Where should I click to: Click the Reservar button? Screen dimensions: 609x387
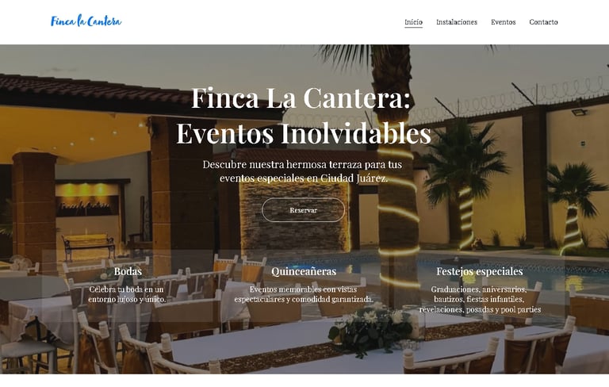coord(304,210)
